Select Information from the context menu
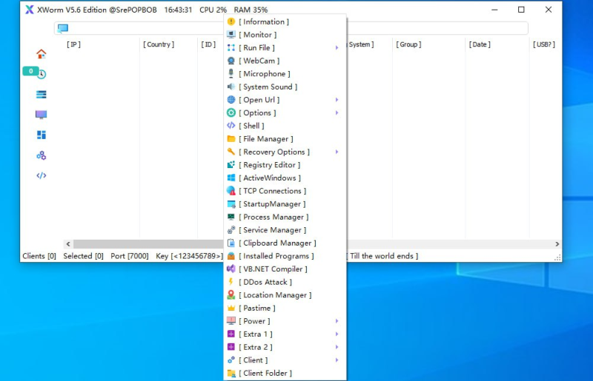The width and height of the screenshot is (593, 381). 264,22
